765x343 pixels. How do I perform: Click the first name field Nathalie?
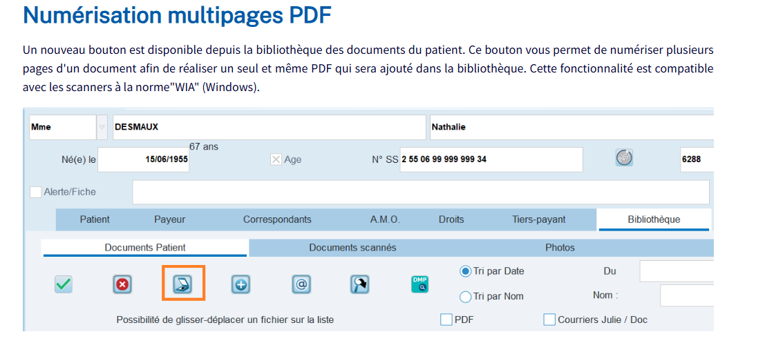coord(572,127)
